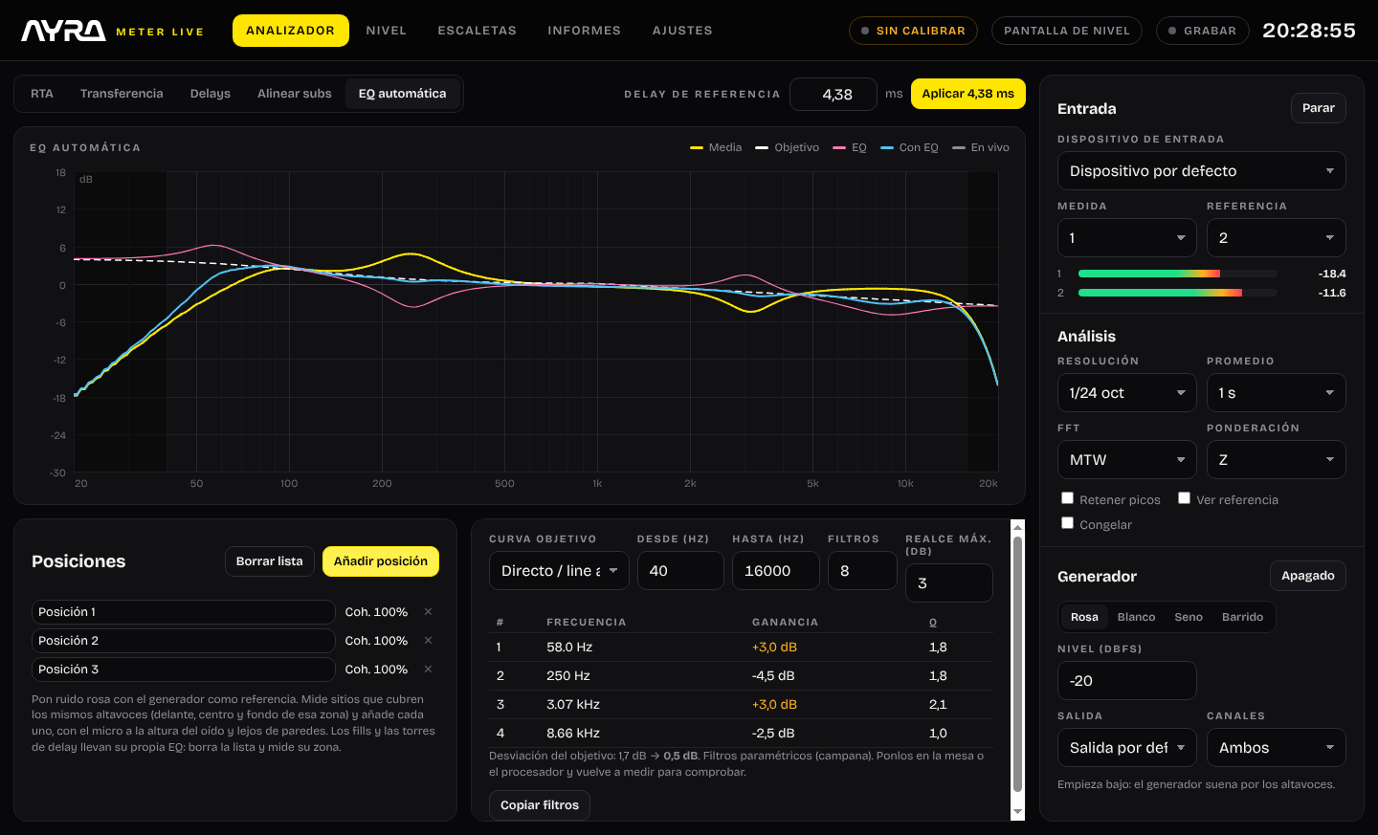Viewport: 1378px width, 835px height.
Task: Remove Posición 3 with its × icon
Action: click(x=428, y=670)
